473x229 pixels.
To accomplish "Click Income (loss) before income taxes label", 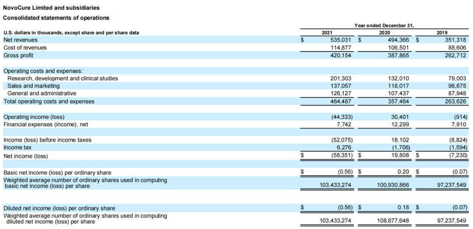I will pyautogui.click(x=47, y=140).
